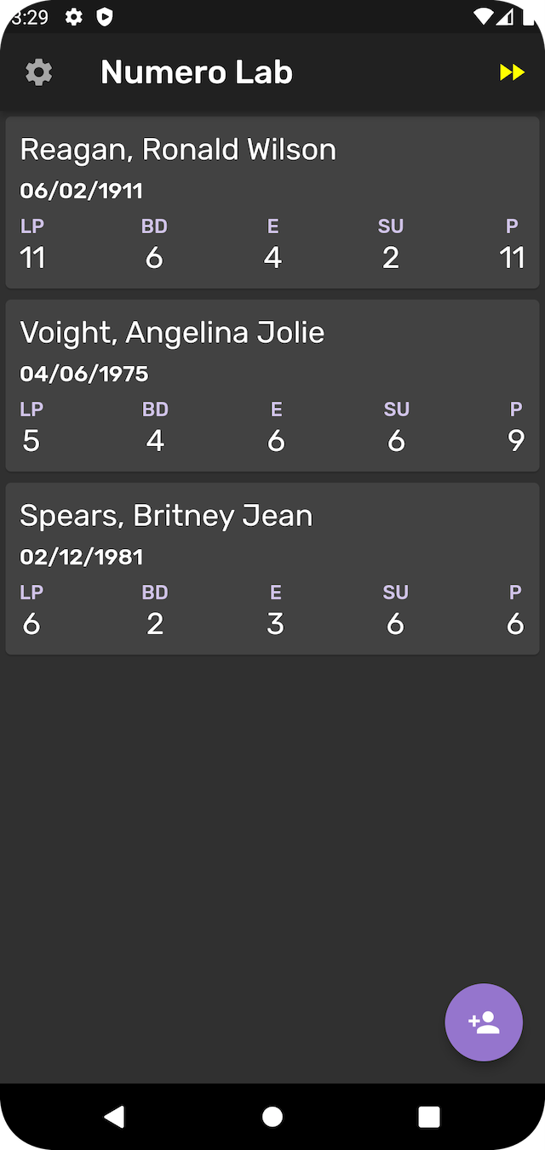
Task: Select the birthdate 06/02/1911 under Reagan
Action: (x=82, y=191)
